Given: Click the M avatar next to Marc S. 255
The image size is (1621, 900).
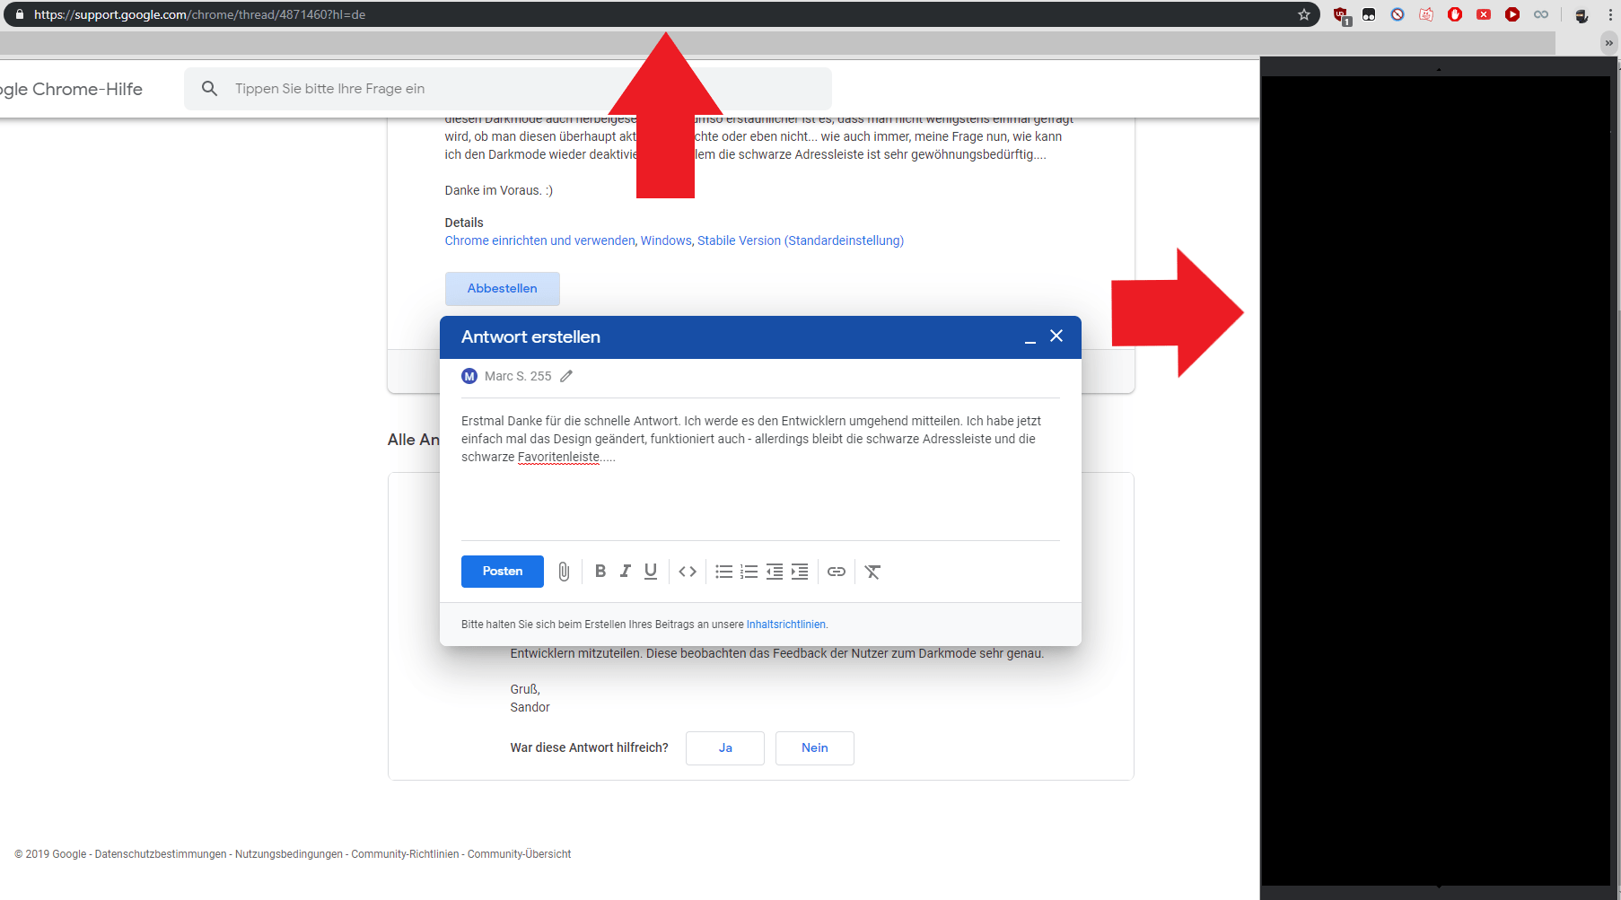Looking at the screenshot, I should pos(469,376).
